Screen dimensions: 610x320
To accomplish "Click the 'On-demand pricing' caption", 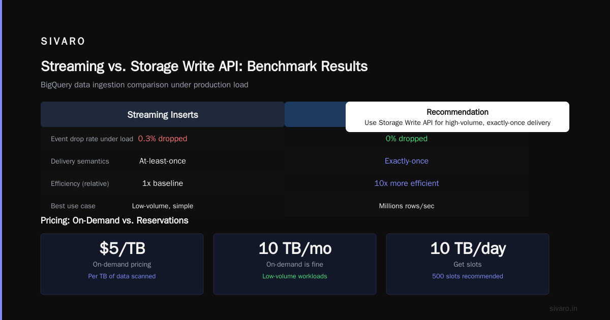I will [x=122, y=264].
